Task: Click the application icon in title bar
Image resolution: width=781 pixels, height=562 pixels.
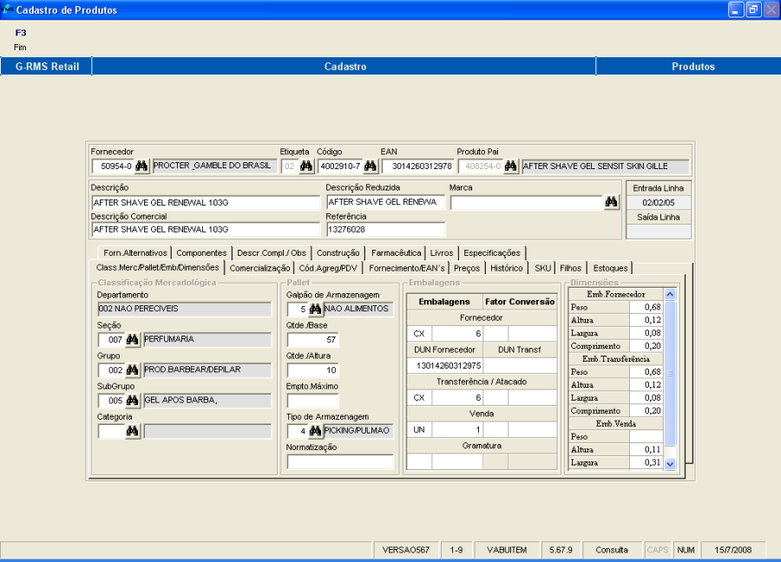Action: pos(7,10)
